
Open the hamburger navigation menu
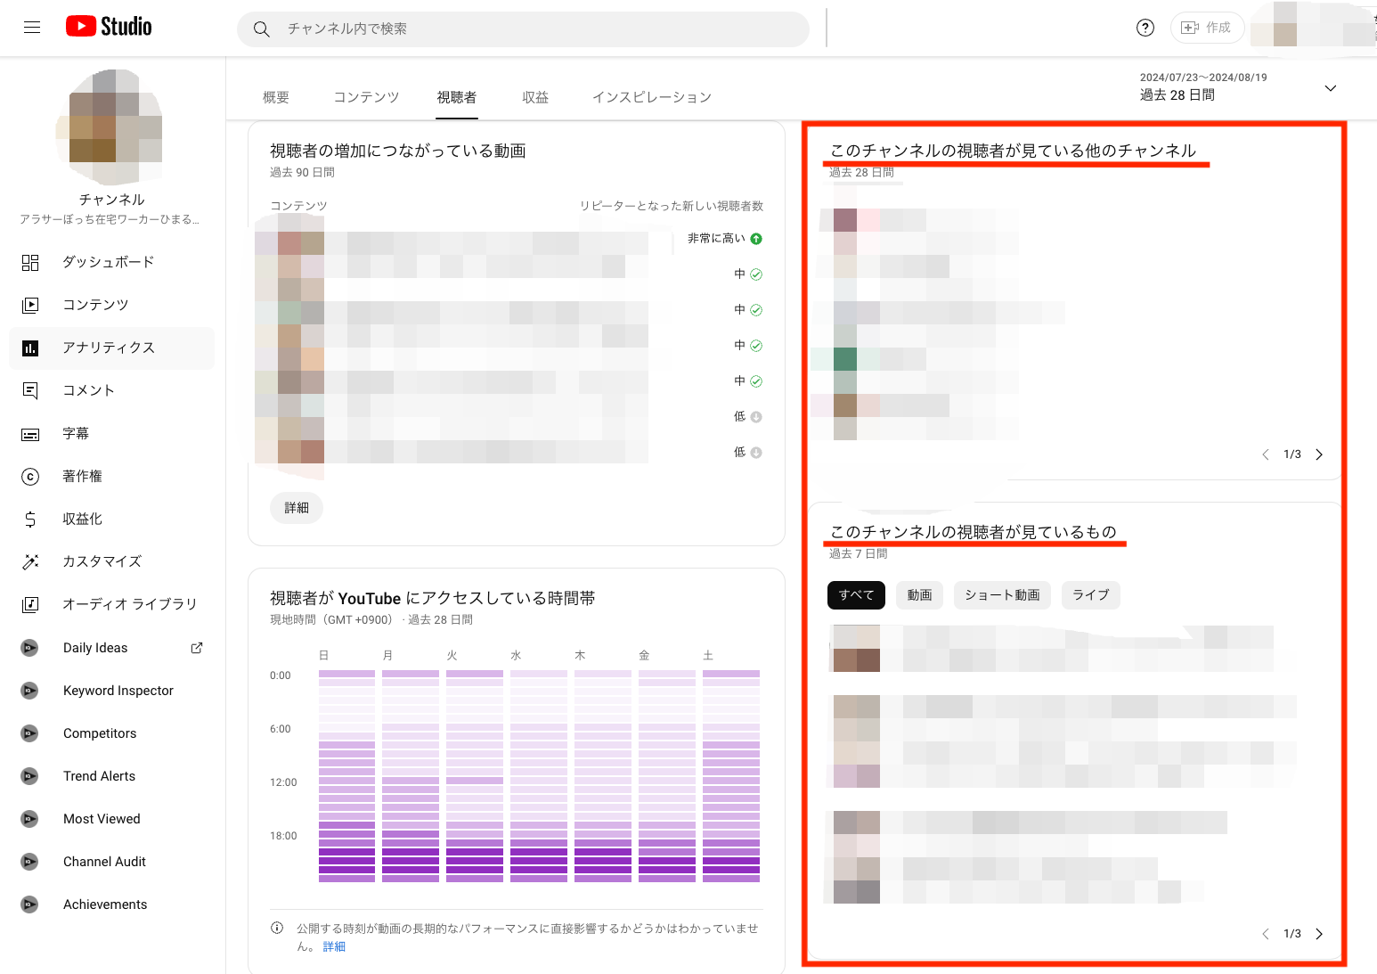coord(32,28)
